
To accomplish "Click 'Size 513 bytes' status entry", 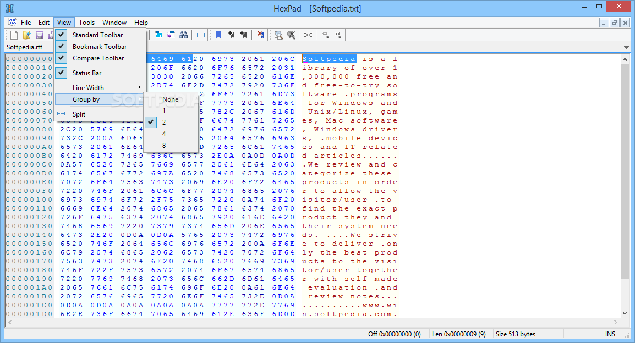I will click(x=516, y=334).
